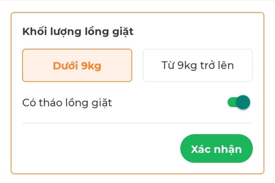Submit with the "Xác nhận" button
The width and height of the screenshot is (275, 183).
point(216,149)
